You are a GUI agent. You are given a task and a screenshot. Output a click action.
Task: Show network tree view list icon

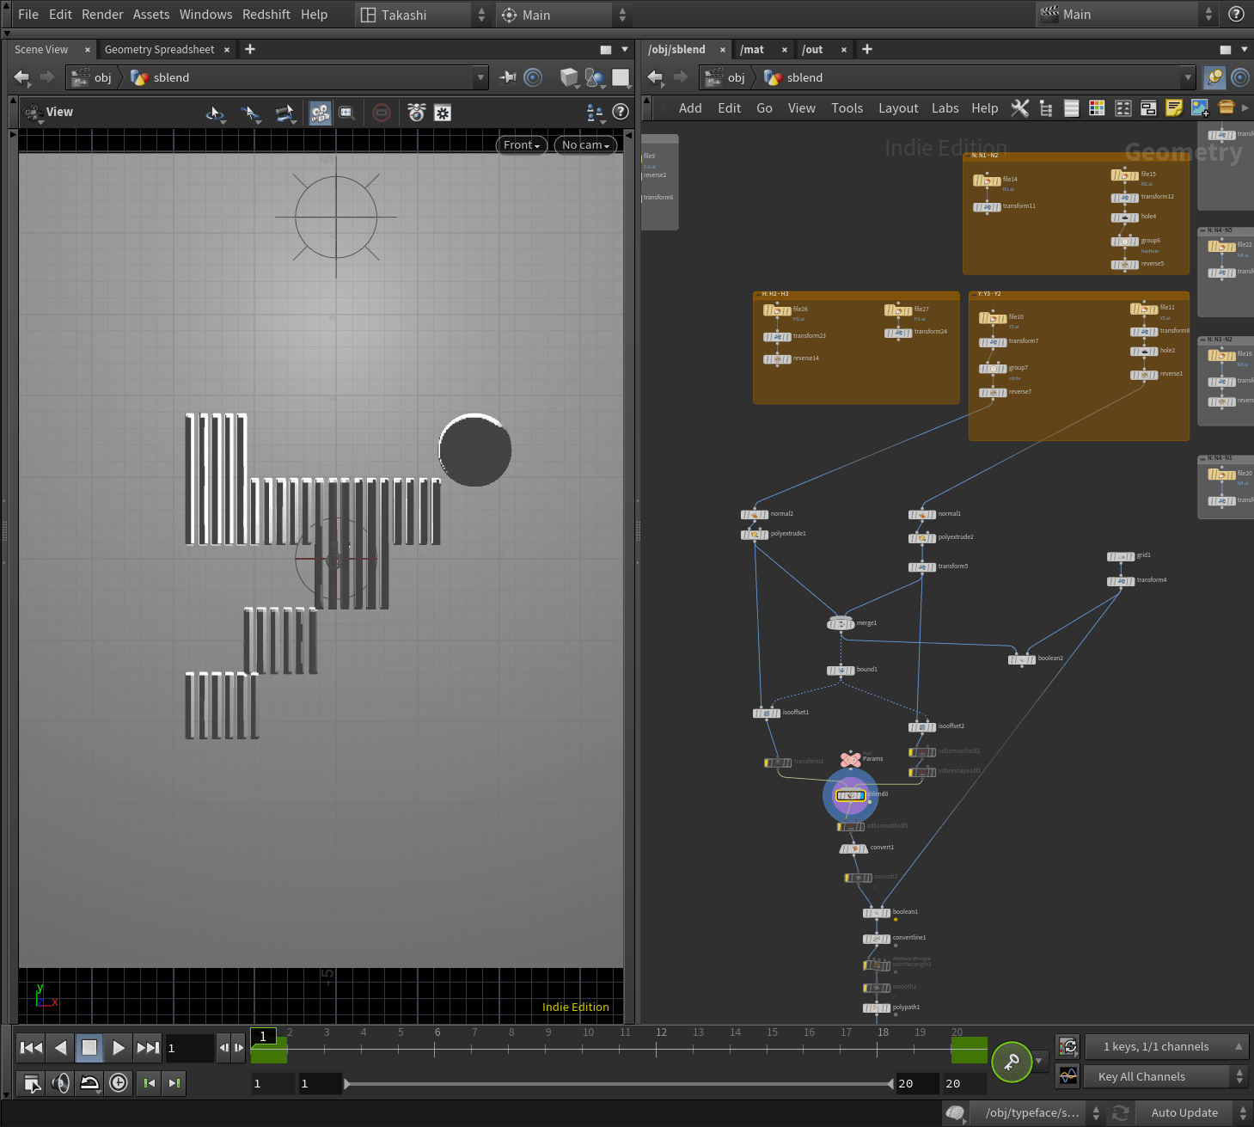(1045, 108)
